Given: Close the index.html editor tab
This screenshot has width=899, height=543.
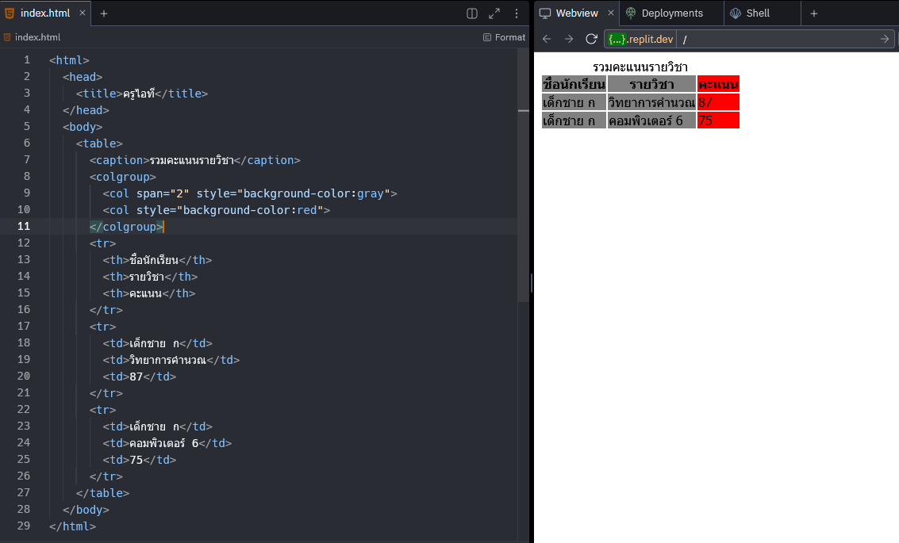Looking at the screenshot, I should tap(83, 13).
